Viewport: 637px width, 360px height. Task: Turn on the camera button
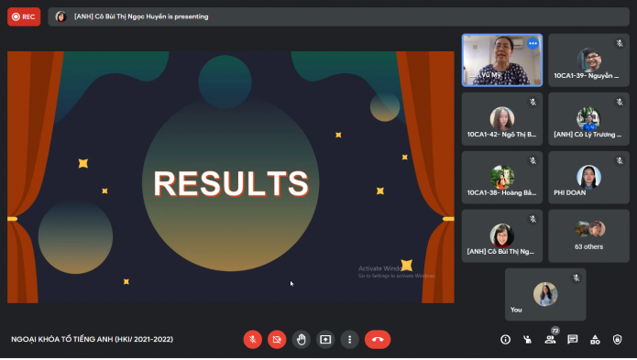(x=277, y=339)
